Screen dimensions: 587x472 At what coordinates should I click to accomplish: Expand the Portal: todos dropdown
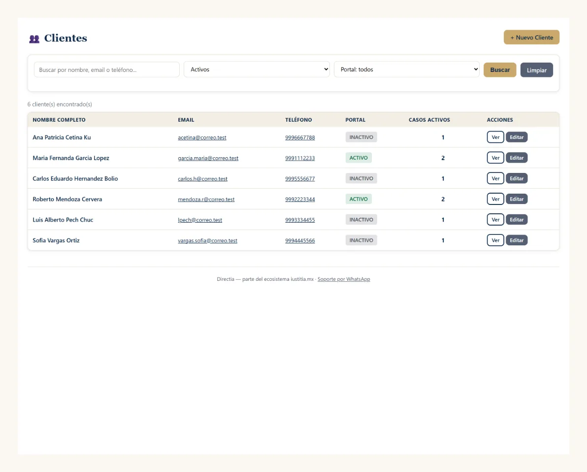pyautogui.click(x=407, y=69)
